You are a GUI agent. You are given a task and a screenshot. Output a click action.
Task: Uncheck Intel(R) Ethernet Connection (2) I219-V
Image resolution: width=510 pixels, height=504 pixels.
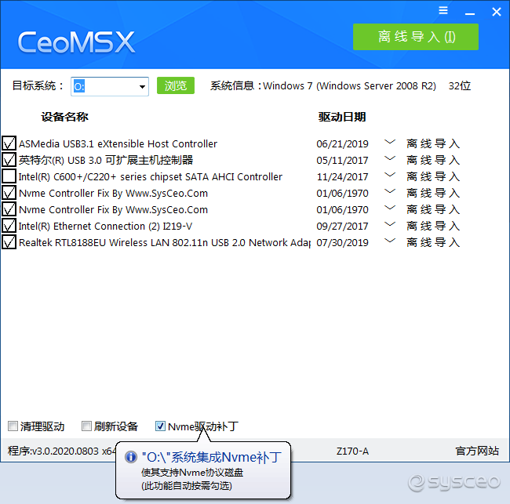[9, 226]
